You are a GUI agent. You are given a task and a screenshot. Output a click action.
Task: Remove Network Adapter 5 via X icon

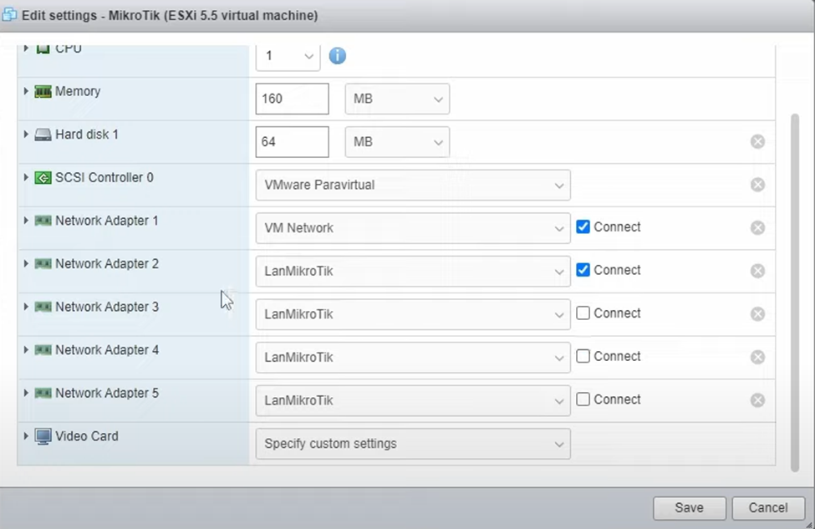tap(757, 400)
